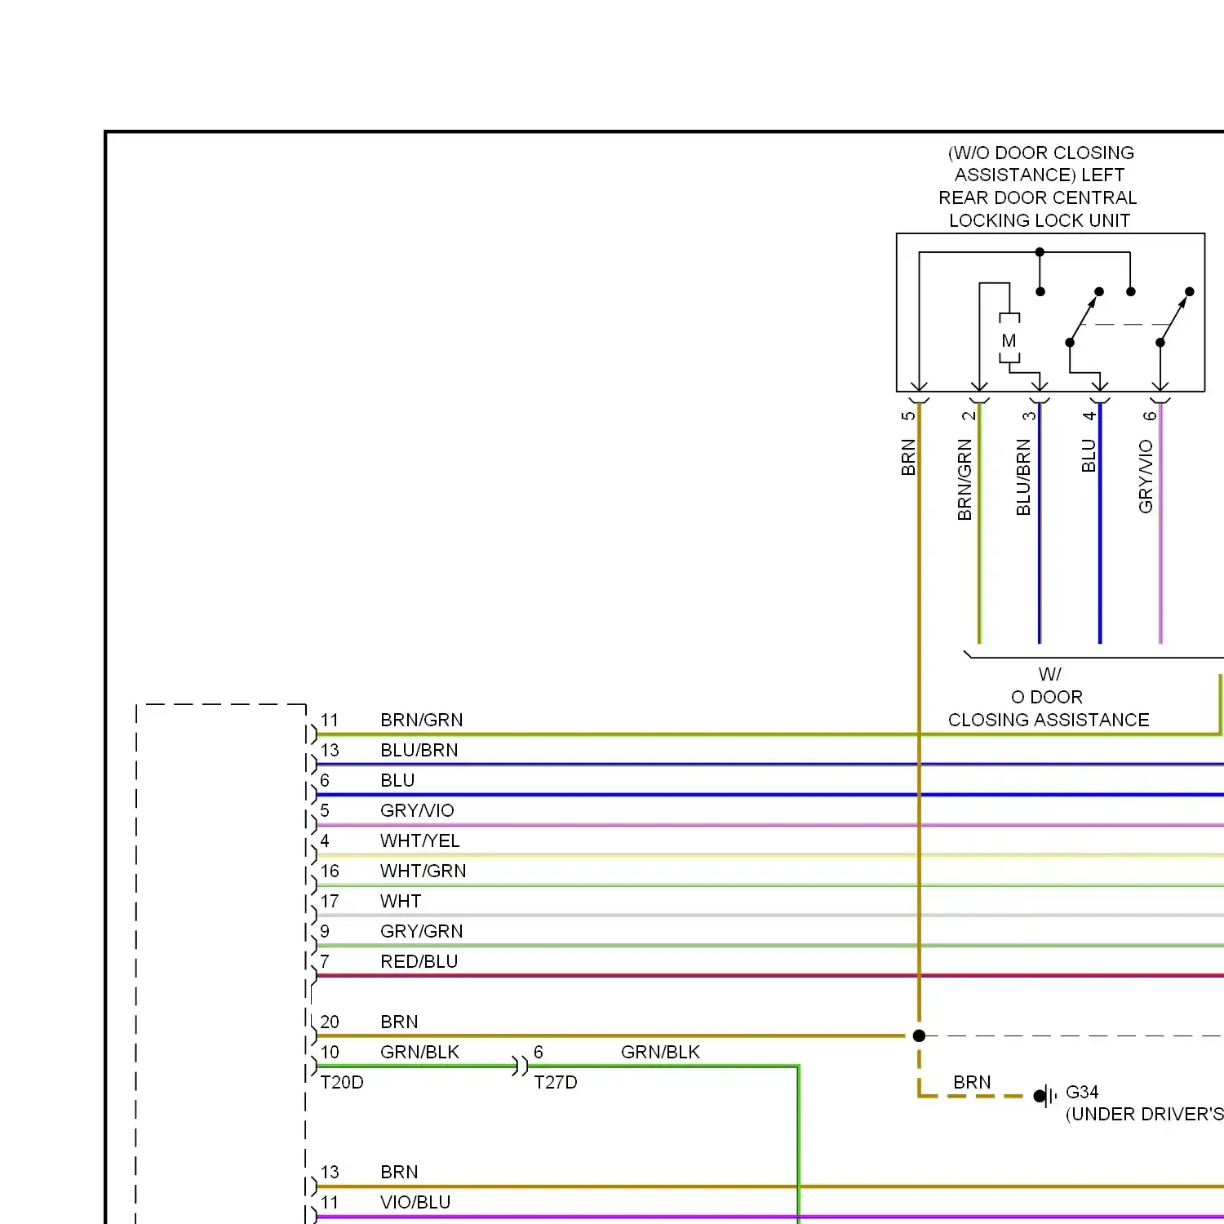
Task: Click the BRN label on dashed wire to G34
Action: pos(972,1082)
